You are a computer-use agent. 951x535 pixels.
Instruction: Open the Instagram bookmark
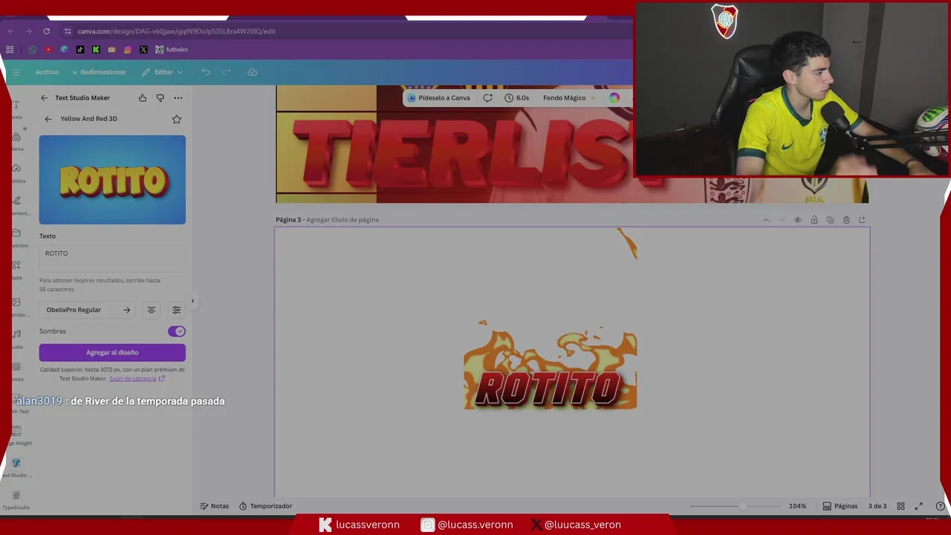128,50
